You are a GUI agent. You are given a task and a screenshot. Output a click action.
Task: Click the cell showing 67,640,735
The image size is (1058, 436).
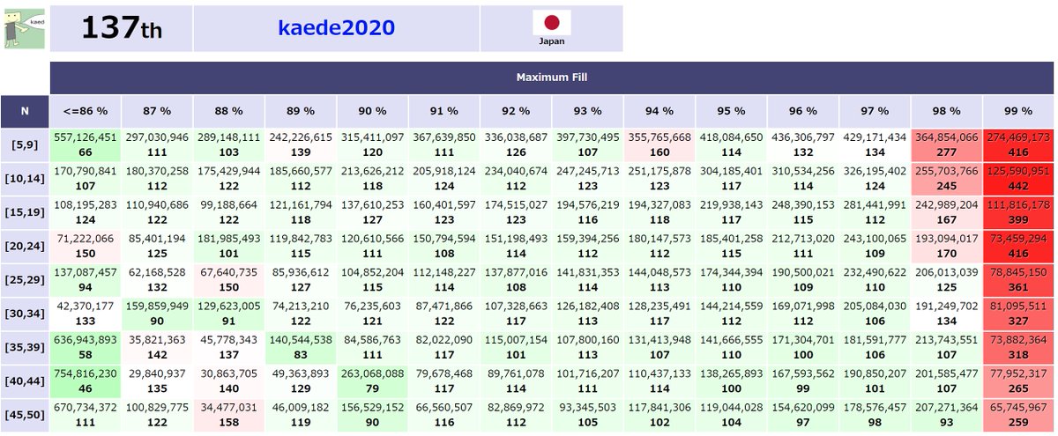(228, 278)
